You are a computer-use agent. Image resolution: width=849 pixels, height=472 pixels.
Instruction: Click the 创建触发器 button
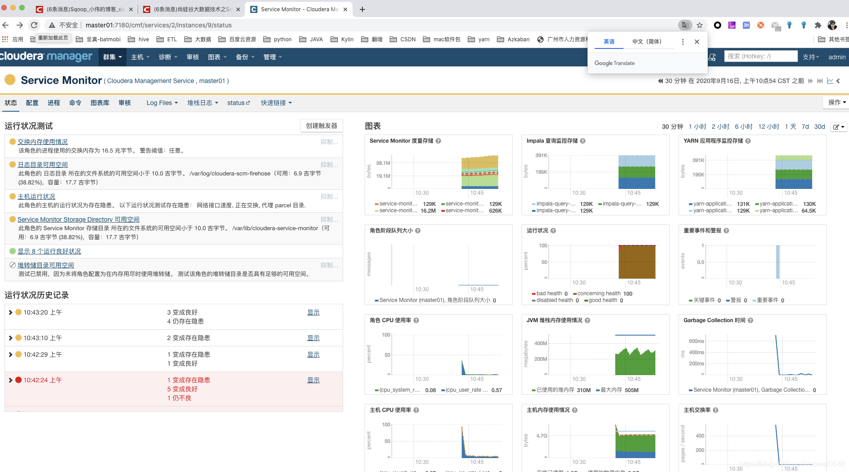(x=322, y=126)
